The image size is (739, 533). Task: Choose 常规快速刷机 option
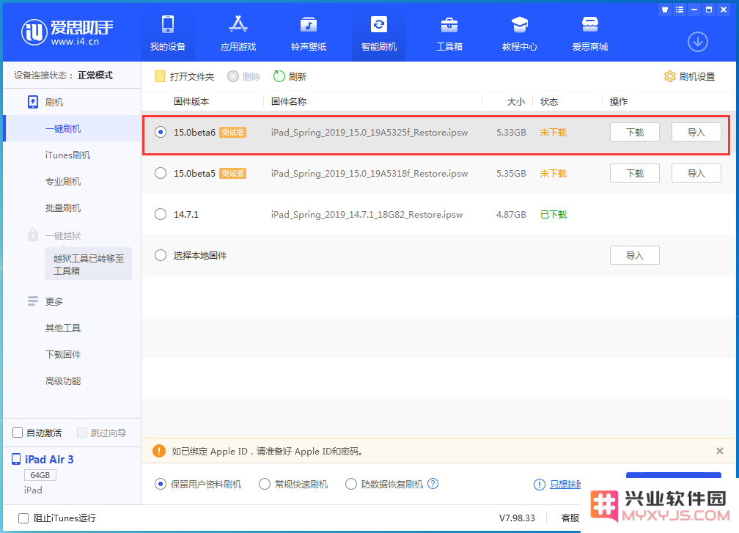click(x=265, y=484)
